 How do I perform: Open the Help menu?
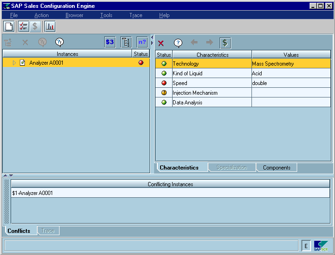164,15
